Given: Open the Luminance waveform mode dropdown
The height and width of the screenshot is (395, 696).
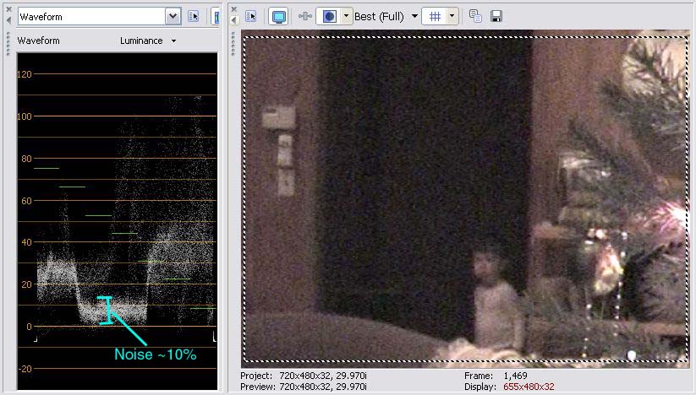Looking at the screenshot, I should pyautogui.click(x=148, y=41).
